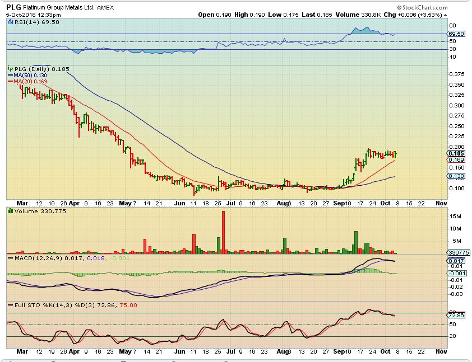
Task: Click the 69.50 RSI value tag on right axis
Action: coord(456,34)
